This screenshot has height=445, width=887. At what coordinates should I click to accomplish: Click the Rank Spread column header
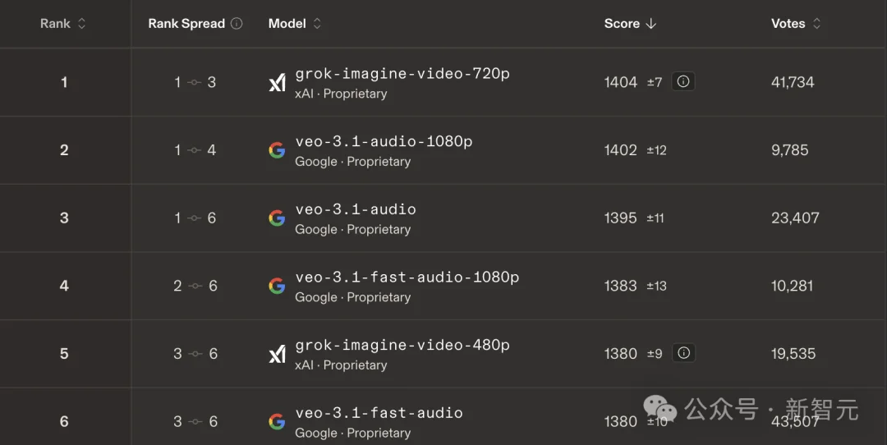pyautogui.click(x=186, y=24)
